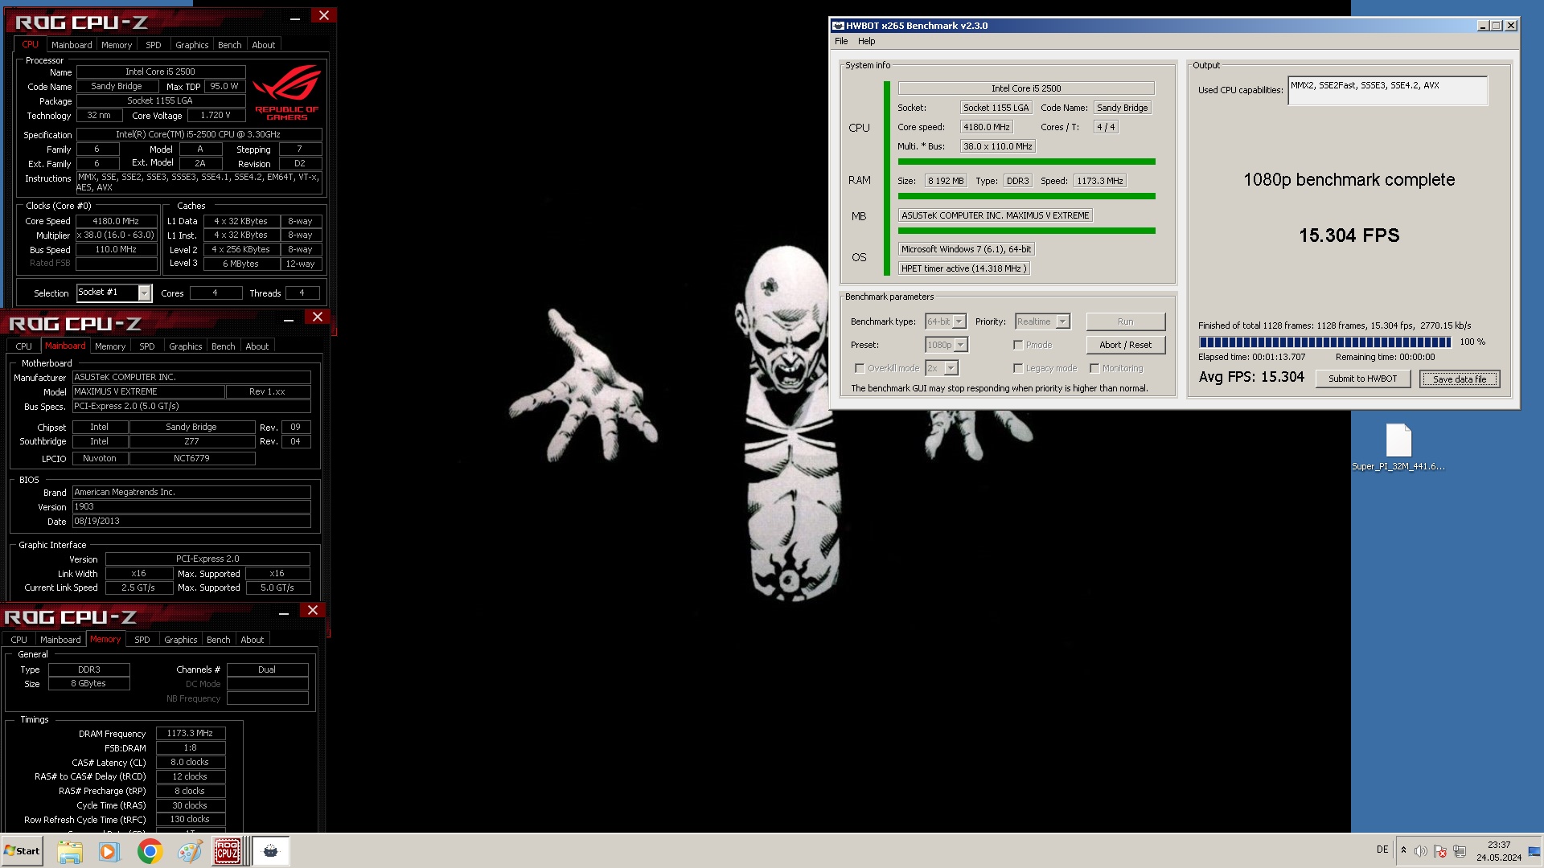1544x868 pixels.
Task: Open the File menu in HWBOT x265
Action: 841,41
